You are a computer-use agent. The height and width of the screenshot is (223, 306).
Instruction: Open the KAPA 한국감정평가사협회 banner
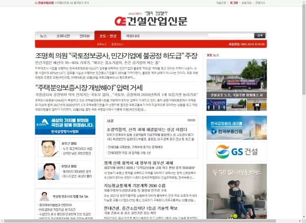(65, 125)
